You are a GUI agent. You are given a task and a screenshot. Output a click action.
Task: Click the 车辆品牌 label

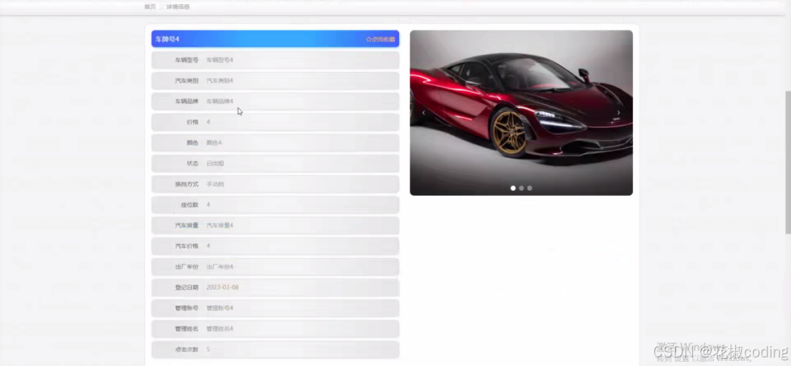click(x=187, y=102)
